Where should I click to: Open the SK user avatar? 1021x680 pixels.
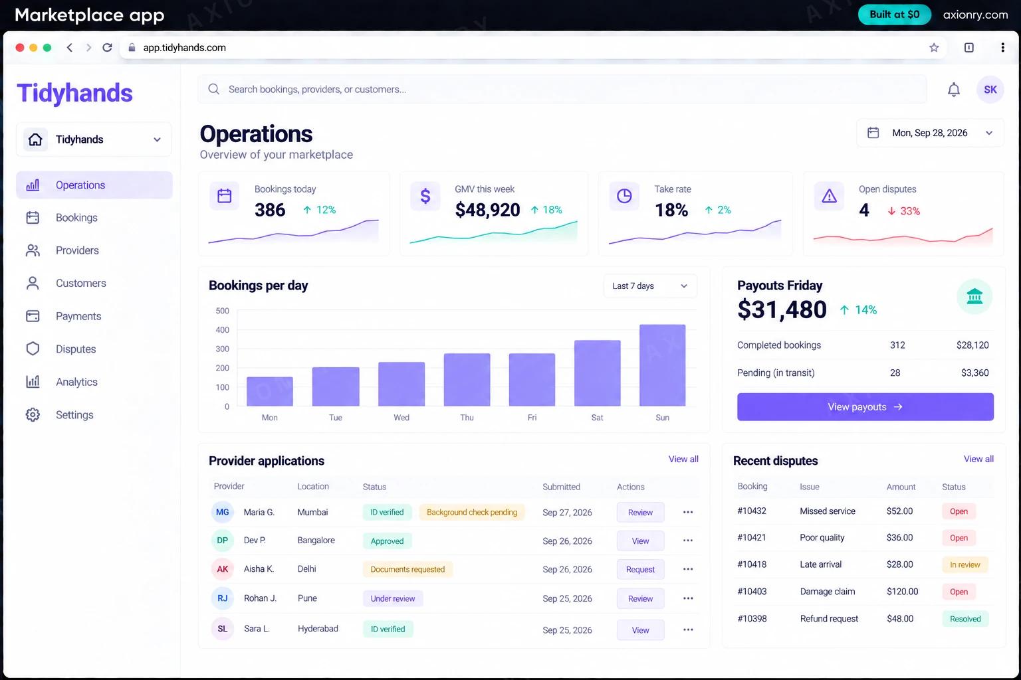990,90
